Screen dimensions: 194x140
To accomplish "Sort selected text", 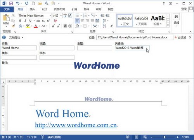I will pos(104,26).
